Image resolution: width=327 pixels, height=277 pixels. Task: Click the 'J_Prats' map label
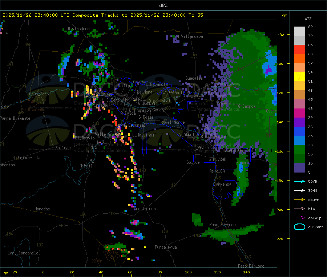click(x=201, y=147)
